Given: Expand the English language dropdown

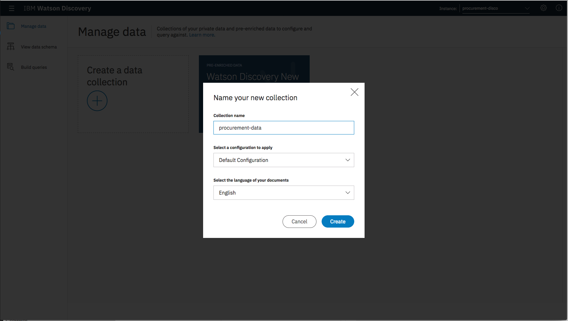Looking at the screenshot, I should [284, 193].
